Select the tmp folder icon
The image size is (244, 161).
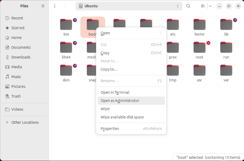click(x=173, y=70)
